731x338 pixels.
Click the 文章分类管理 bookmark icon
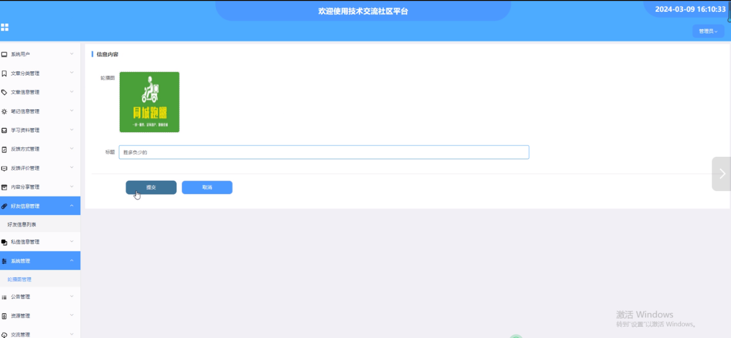pos(4,74)
